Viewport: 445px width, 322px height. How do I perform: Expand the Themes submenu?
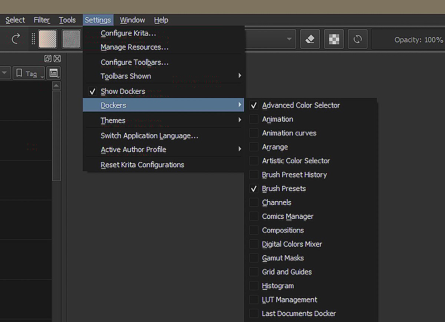164,120
